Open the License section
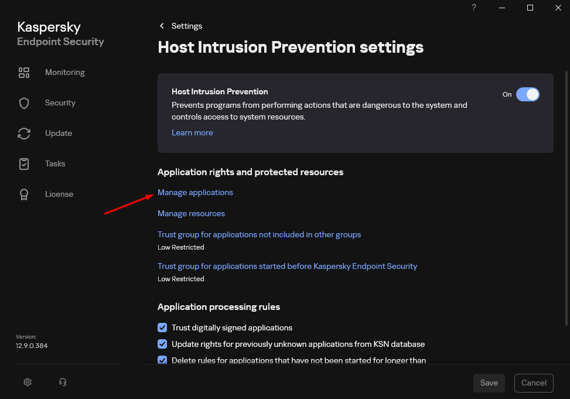The width and height of the screenshot is (570, 399). pyautogui.click(x=59, y=194)
